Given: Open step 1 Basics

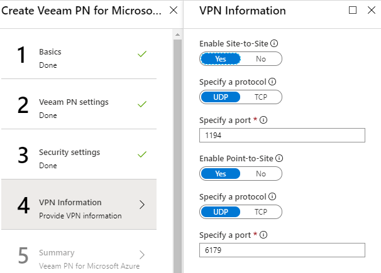Looking at the screenshot, I should [79, 54].
